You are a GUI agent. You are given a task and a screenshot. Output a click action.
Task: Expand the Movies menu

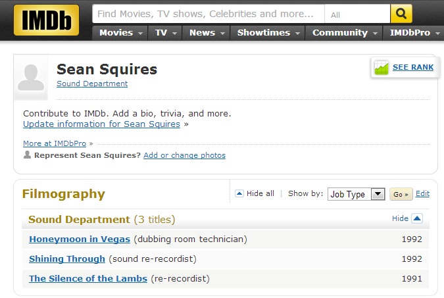pos(120,33)
